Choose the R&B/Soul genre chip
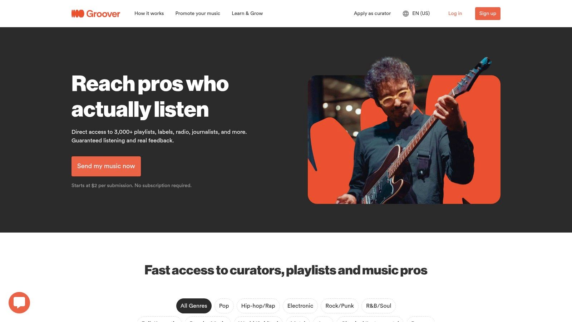Screen dimensions: 572x322 point(379,306)
